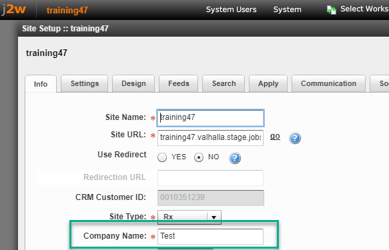Click Select Workspace text in top bar

[x=364, y=9]
